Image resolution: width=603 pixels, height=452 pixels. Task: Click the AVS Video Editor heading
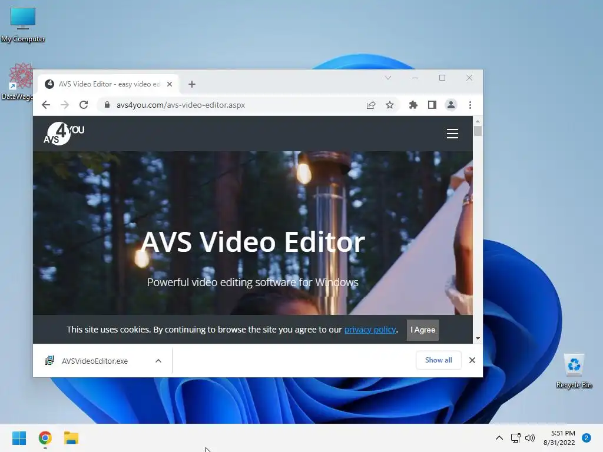tap(253, 242)
